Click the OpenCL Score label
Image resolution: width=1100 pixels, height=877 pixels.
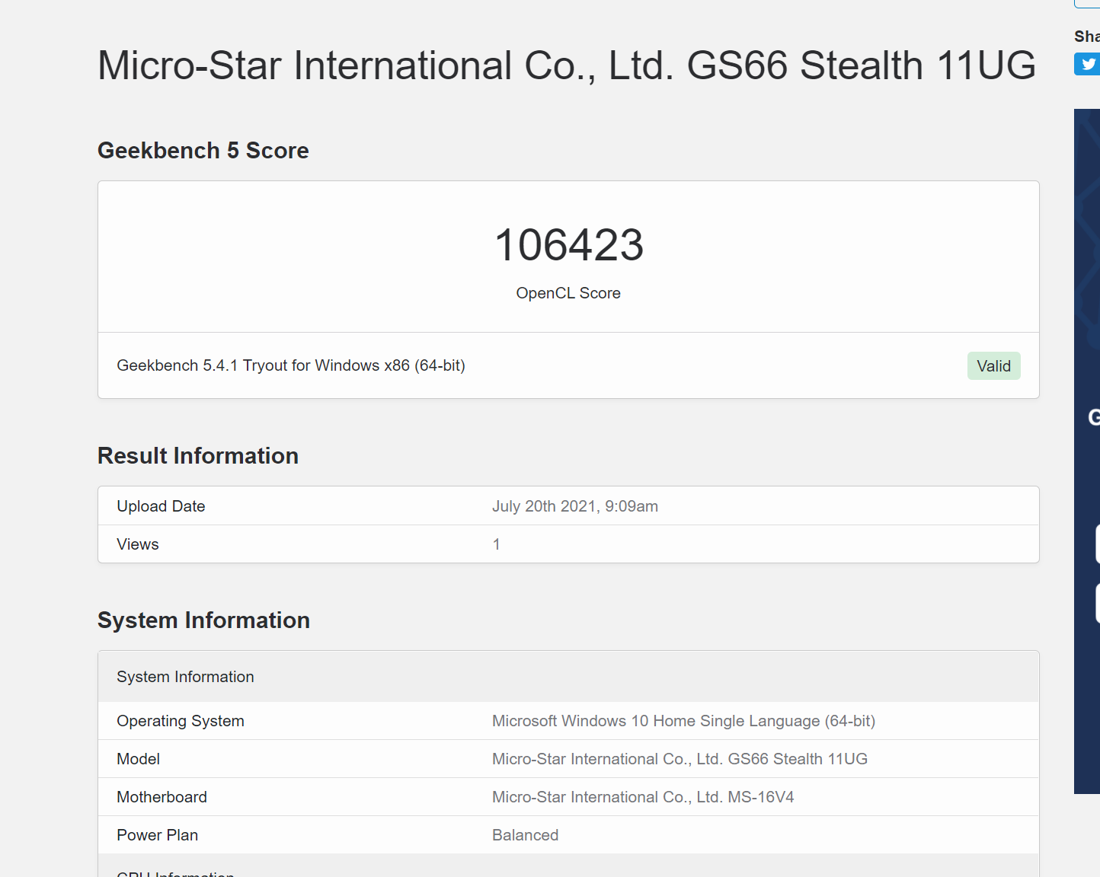pyautogui.click(x=568, y=293)
